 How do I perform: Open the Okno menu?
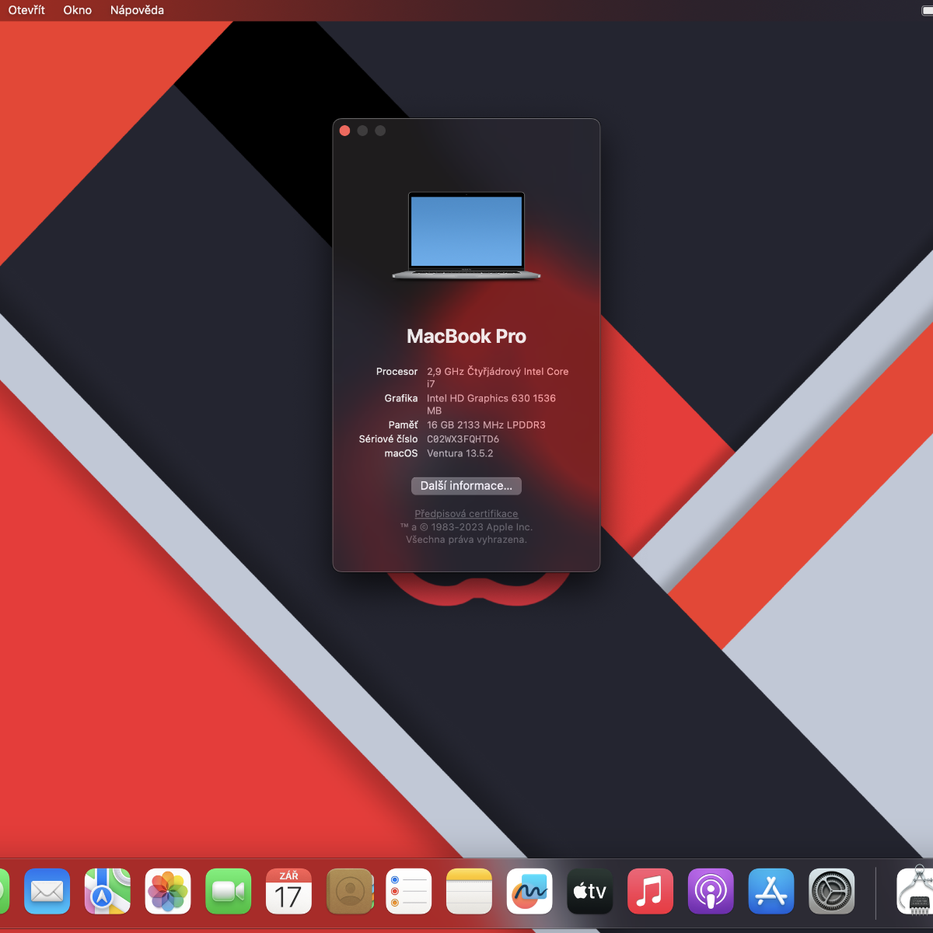77,10
